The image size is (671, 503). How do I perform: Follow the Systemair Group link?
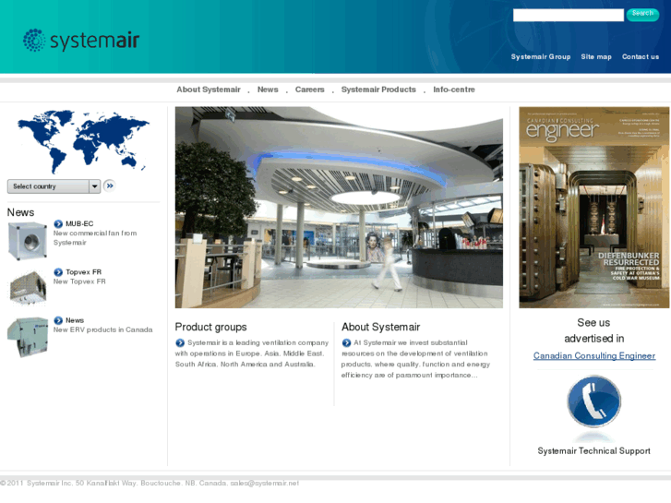click(541, 57)
